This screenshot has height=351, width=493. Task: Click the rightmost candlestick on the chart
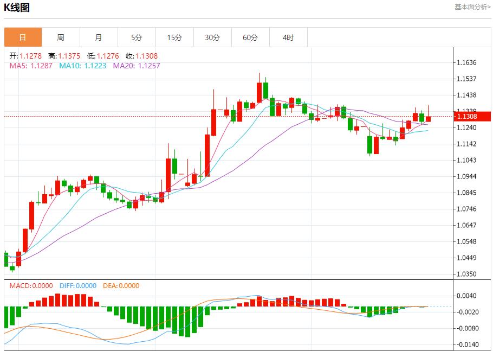tap(428, 118)
